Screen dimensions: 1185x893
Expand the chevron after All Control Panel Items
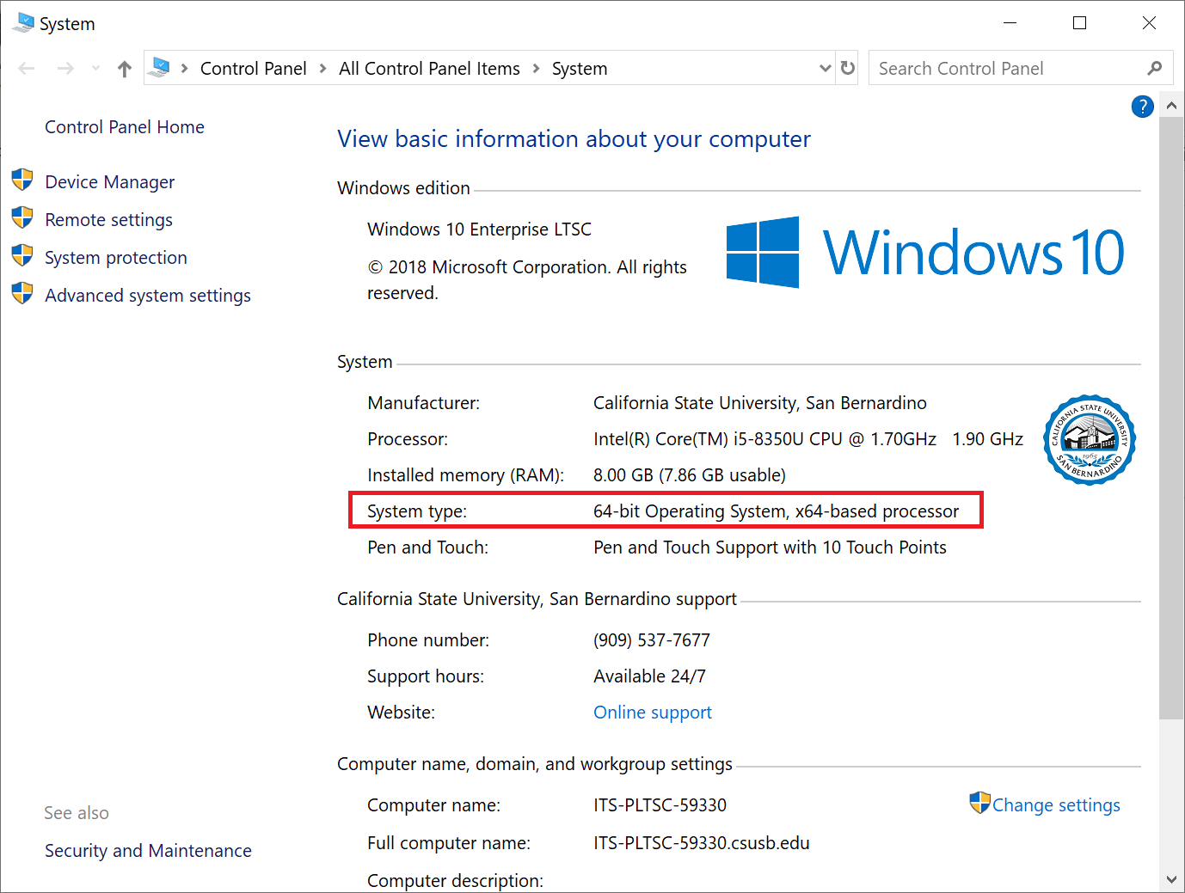[x=536, y=69]
